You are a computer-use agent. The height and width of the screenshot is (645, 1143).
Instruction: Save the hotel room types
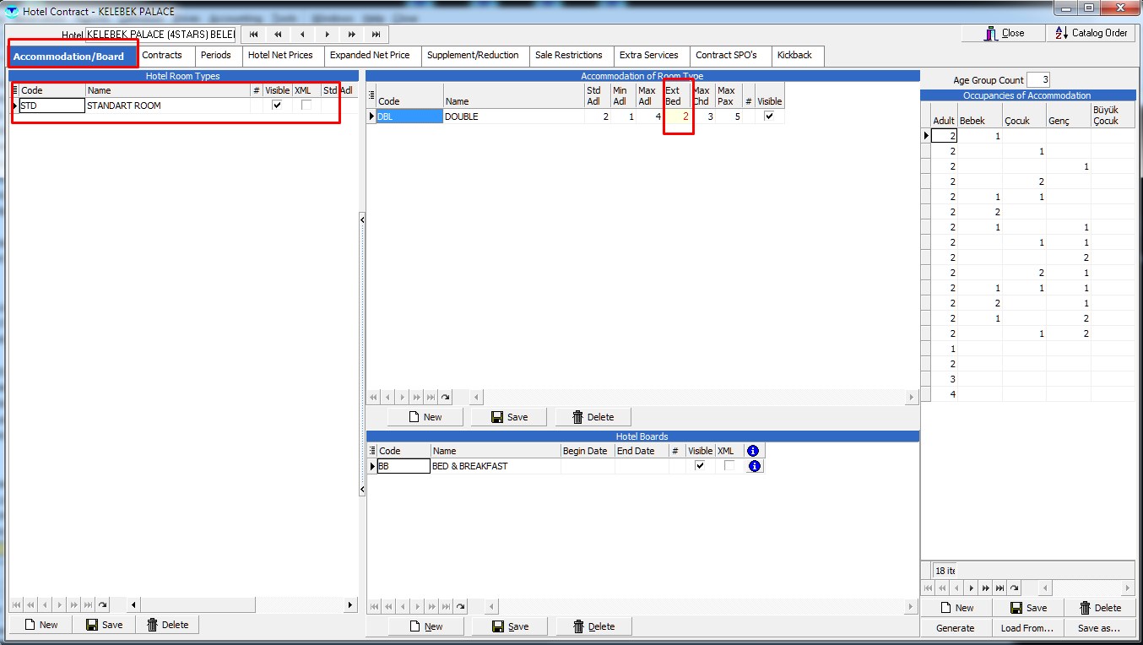click(x=104, y=625)
